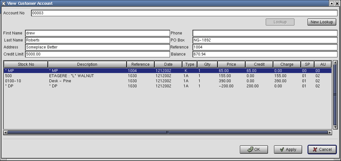Select the Desk - Pine description cell

pyautogui.click(x=60, y=81)
